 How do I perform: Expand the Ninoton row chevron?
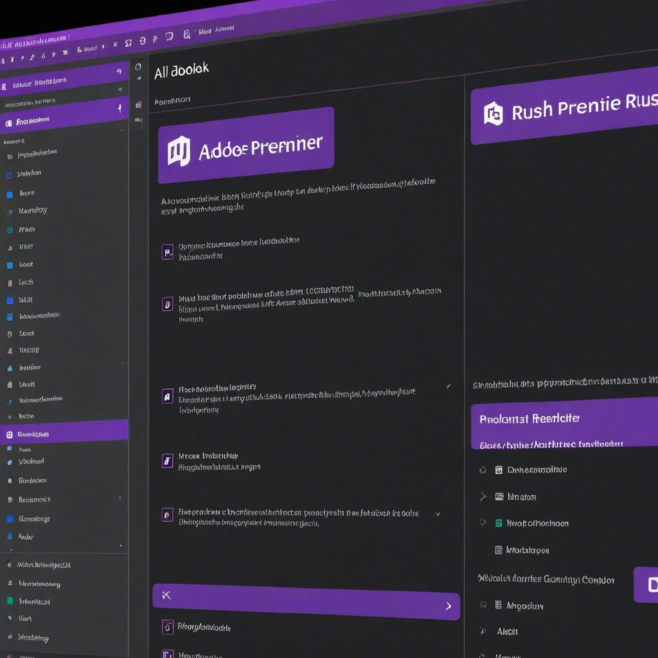tap(483, 497)
